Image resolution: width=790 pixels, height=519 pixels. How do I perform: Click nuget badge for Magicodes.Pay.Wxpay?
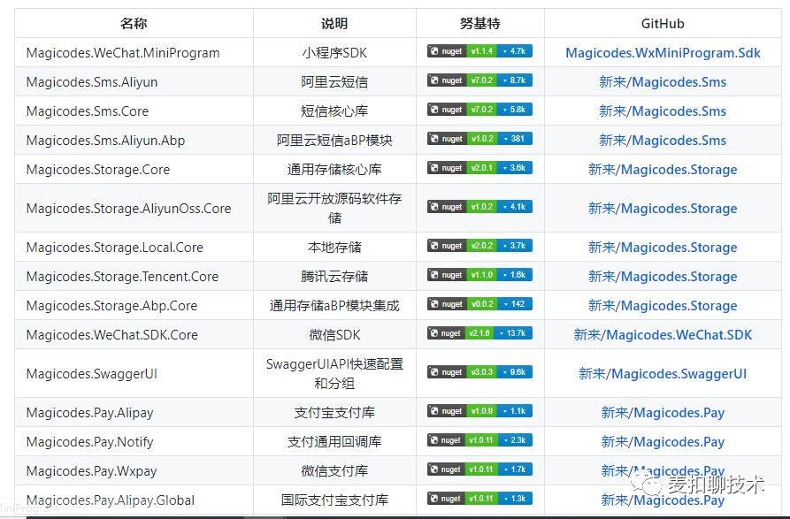point(479,469)
